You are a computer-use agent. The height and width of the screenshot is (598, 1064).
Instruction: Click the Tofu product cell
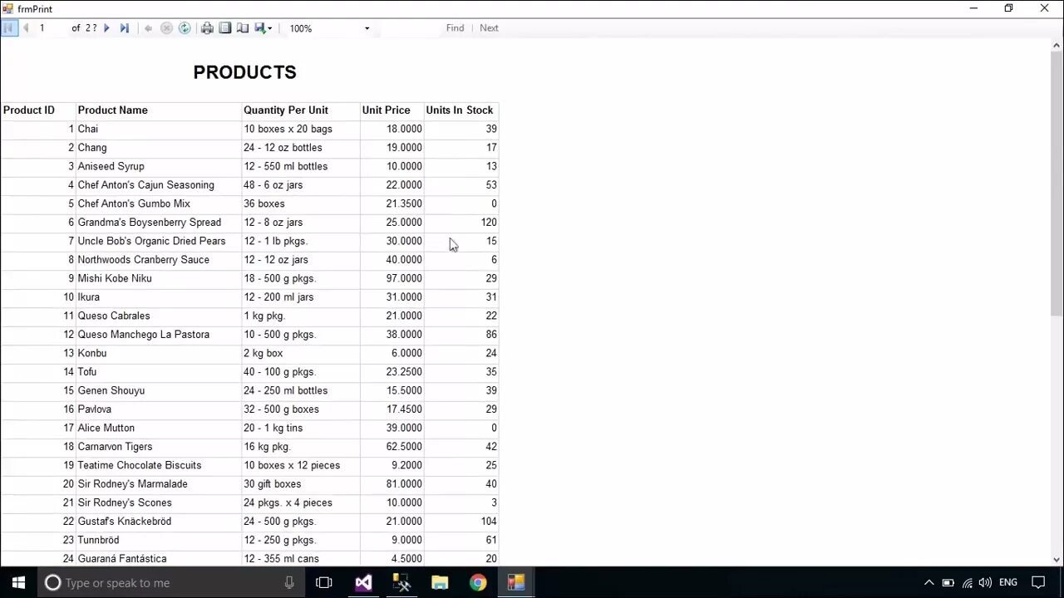158,372
